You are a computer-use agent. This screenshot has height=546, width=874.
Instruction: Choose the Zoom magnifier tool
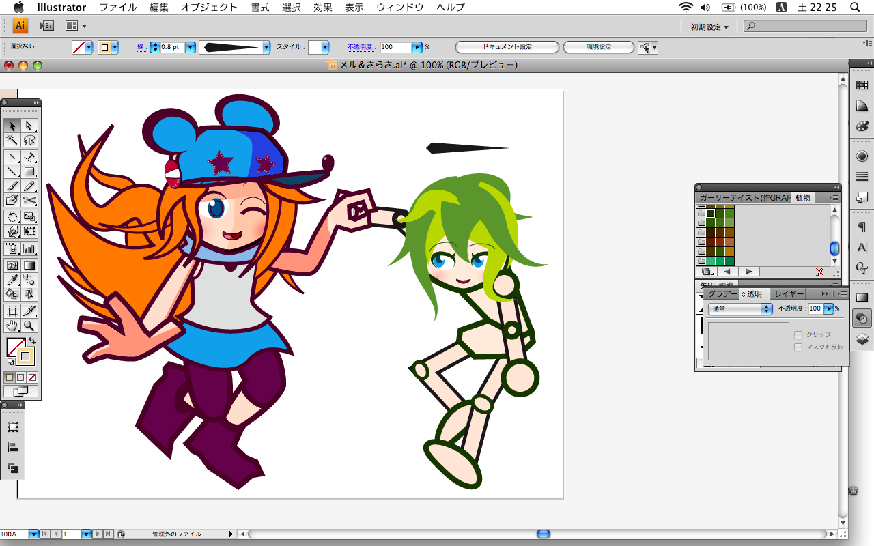pos(29,326)
